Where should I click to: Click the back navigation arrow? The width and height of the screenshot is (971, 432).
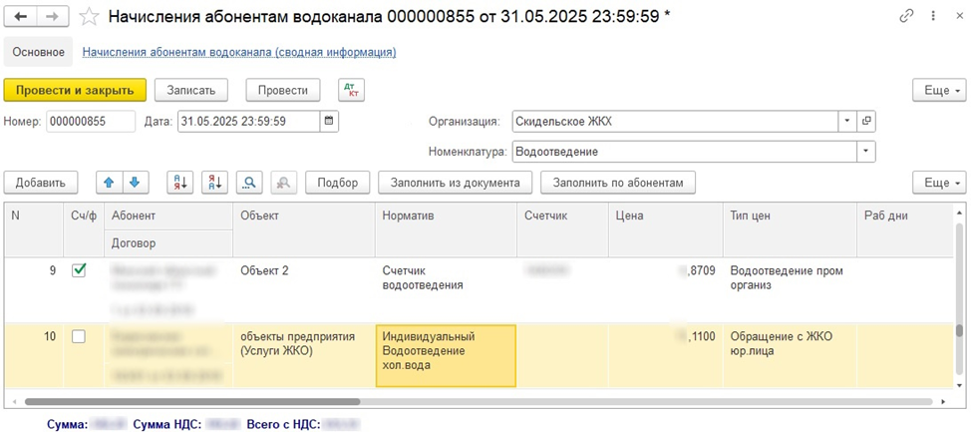[22, 17]
